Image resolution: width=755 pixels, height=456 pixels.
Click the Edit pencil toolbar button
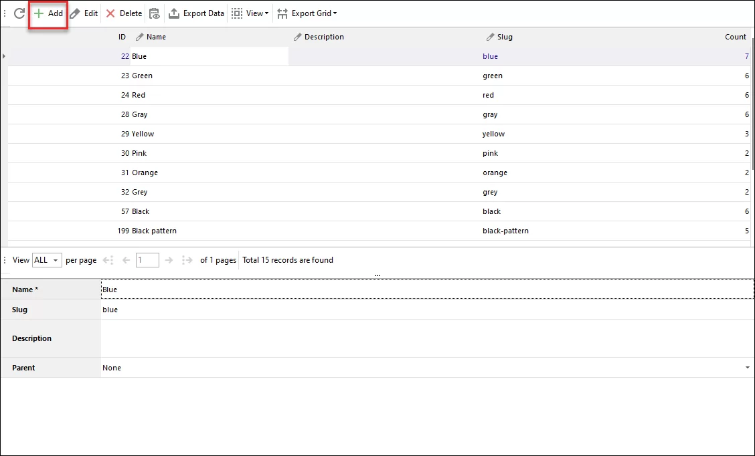[x=84, y=13]
